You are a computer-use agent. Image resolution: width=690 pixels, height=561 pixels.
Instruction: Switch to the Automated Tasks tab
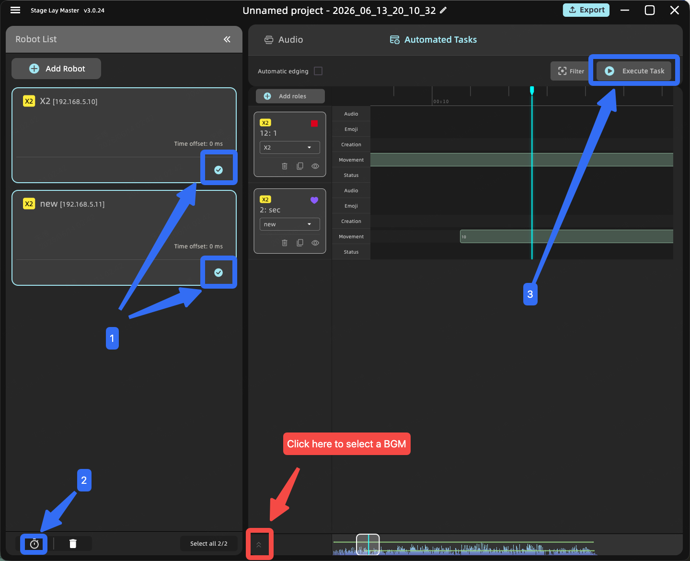click(x=433, y=40)
